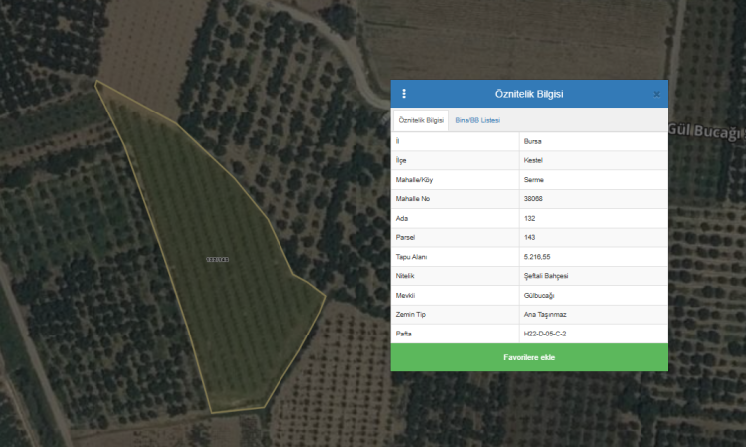Select the area value 5.216,55
The width and height of the screenshot is (746, 447).
(x=537, y=257)
